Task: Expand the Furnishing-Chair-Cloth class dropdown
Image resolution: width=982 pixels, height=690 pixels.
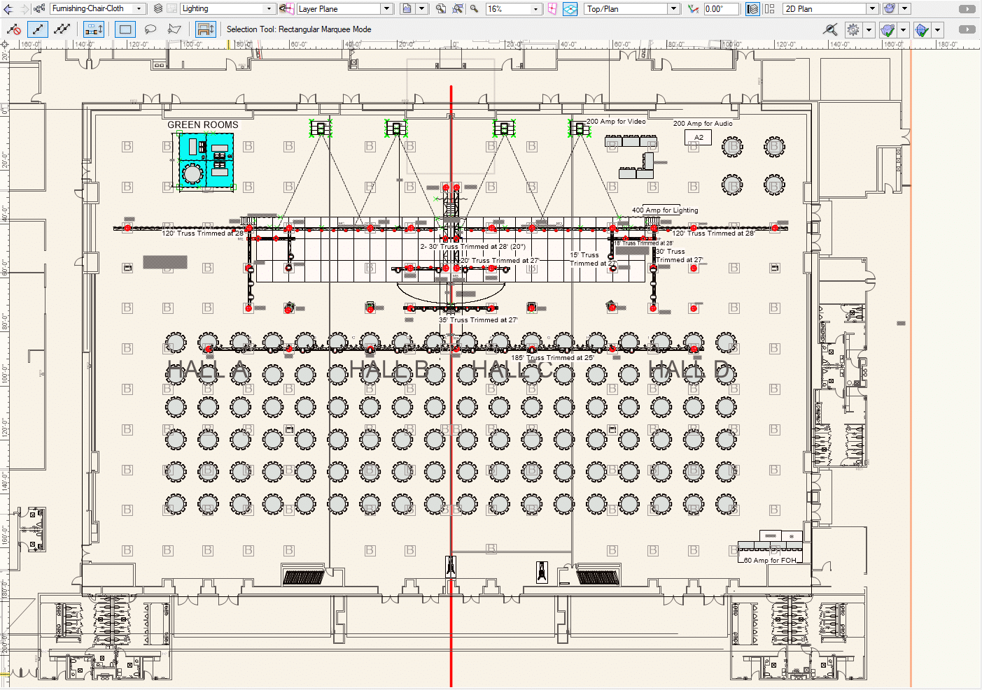Action: point(139,8)
